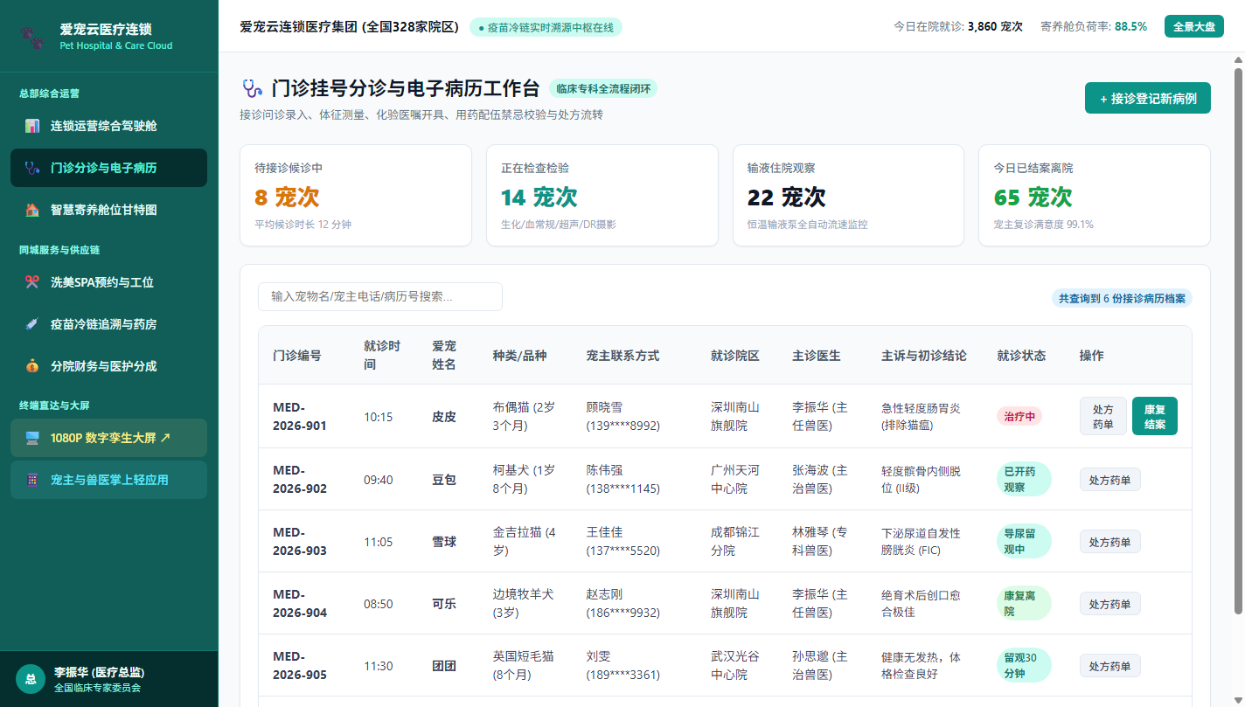Screen dimensions: 1245x707
Task: Click the scissors icon for 洗美SPA预约与工位
Action: (31, 282)
